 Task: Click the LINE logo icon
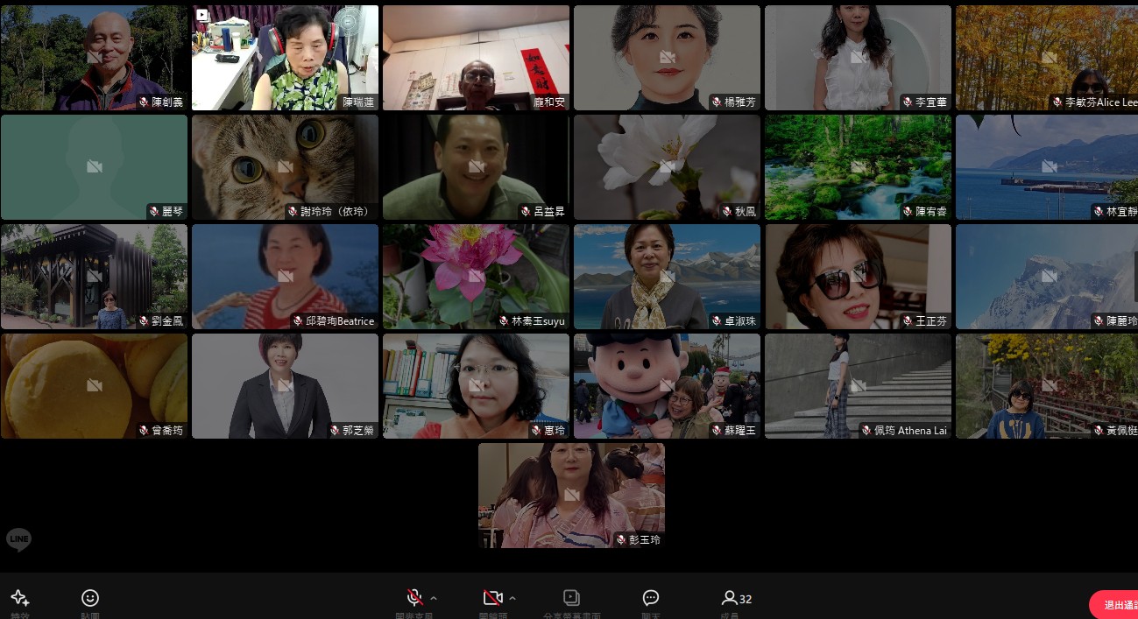click(18, 539)
